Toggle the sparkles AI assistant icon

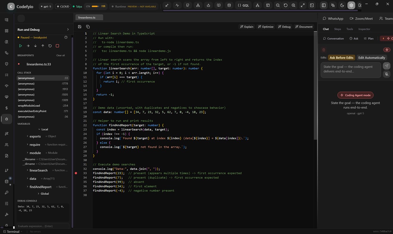coord(333,5)
